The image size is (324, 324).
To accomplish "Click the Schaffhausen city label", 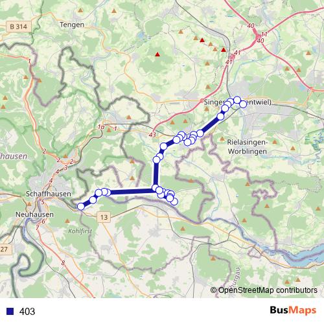I will (x=49, y=194).
